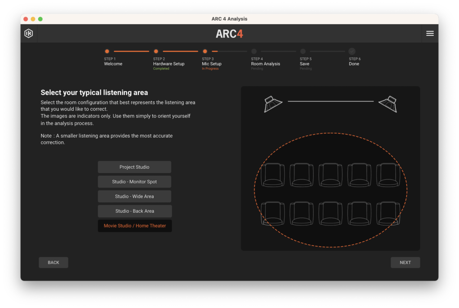Click the Step 4 Room Analysis progress dot
This screenshot has width=459, height=308.
point(254,52)
